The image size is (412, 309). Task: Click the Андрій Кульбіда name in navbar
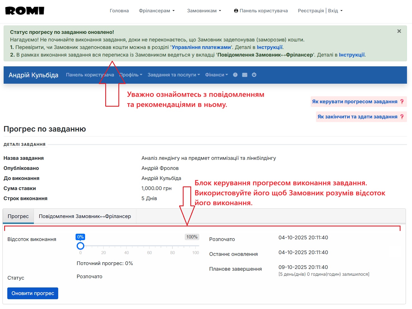coord(33,75)
